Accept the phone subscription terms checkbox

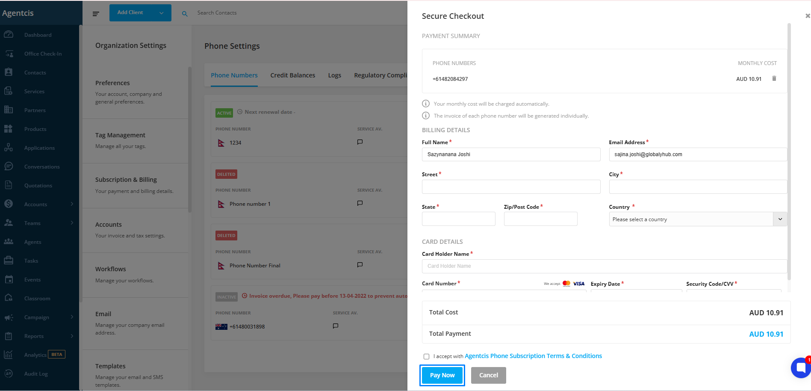point(426,356)
